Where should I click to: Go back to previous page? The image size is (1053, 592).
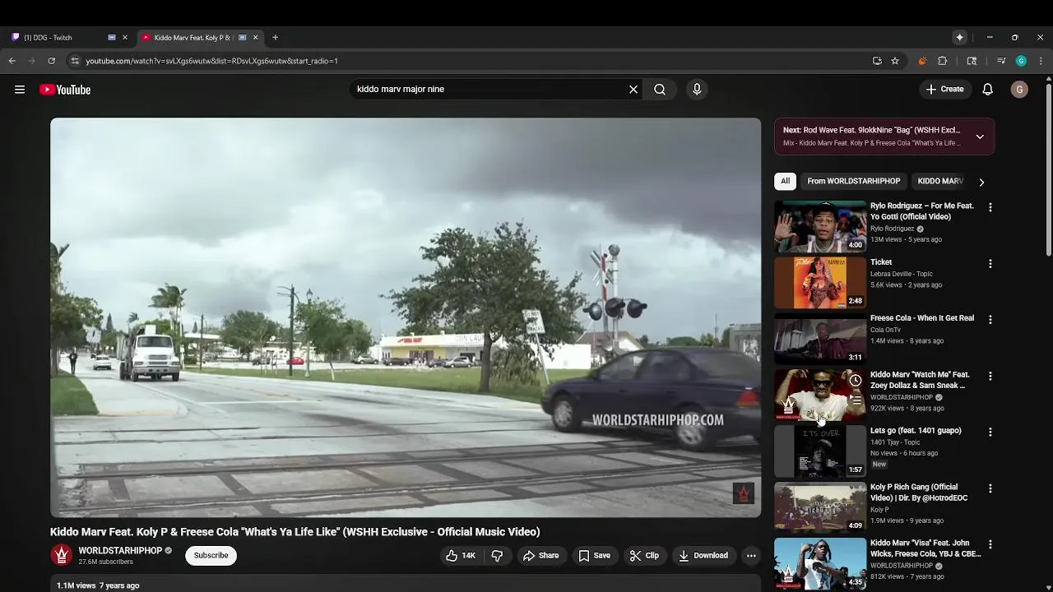[12, 61]
